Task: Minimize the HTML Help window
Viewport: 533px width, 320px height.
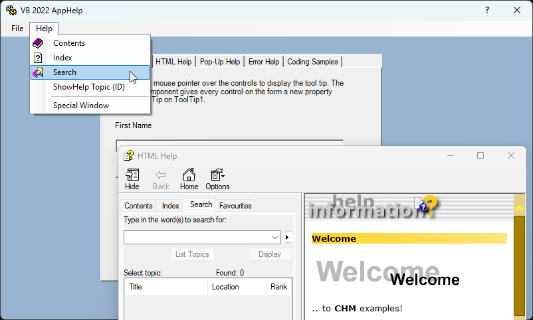Action: (451, 155)
